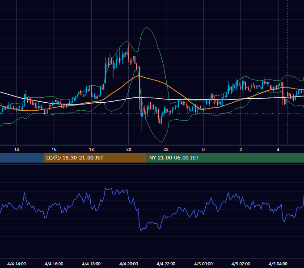Click the blue session bar segment before ロンドン
Screen dimensions: 304x268
[x=22, y=158]
